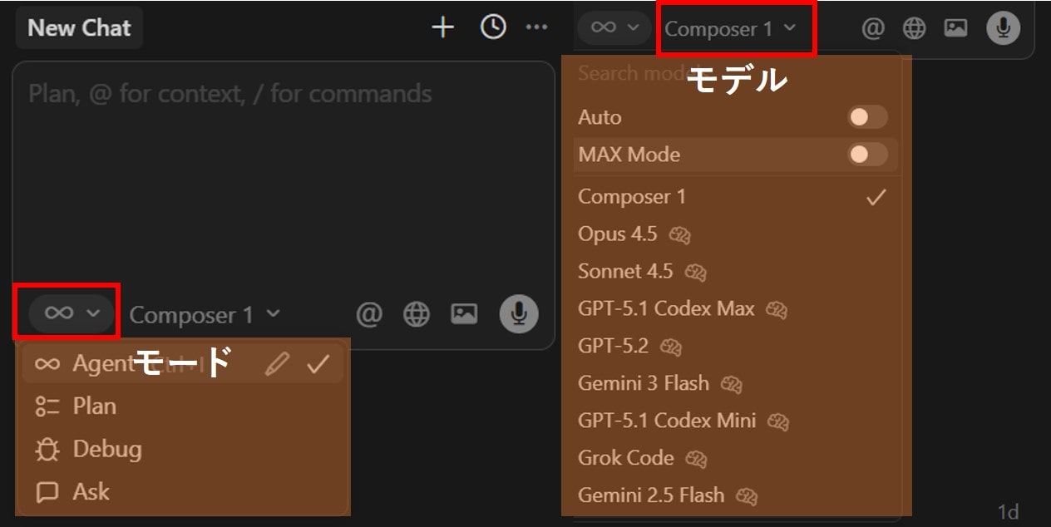Select Plan mode from the mode menu

tap(94, 406)
